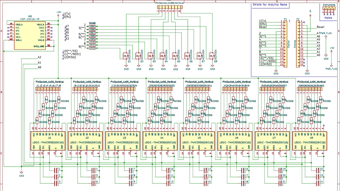340x191 pixels.
Task: Click the Reset label beside P2
Action: pos(320,27)
